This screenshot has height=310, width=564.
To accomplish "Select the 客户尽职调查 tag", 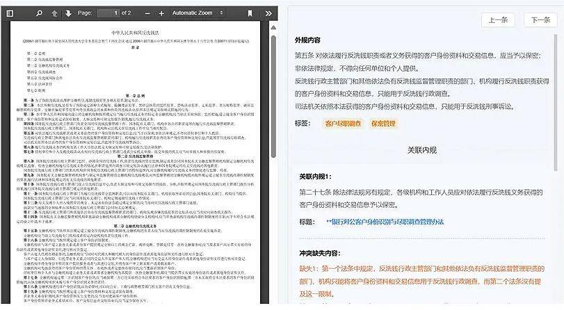I will [x=343, y=124].
